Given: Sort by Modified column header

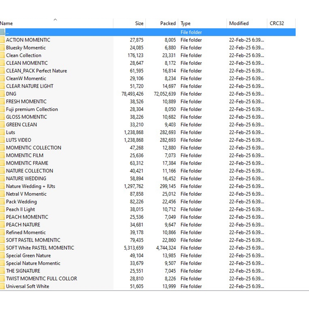Looking at the screenshot, I should (x=239, y=24).
